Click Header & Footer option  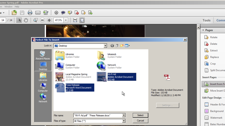(x=215, y=104)
